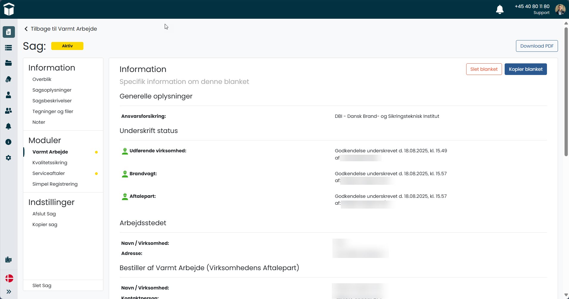Viewport: 569px width, 299px height.
Task: Open the user profile icon in sidebar
Action: (x=9, y=95)
